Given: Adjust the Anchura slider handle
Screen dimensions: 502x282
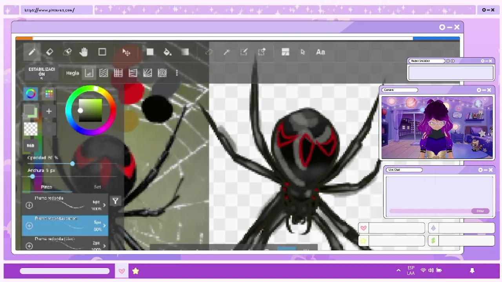Looking at the screenshot, I should [33, 176].
